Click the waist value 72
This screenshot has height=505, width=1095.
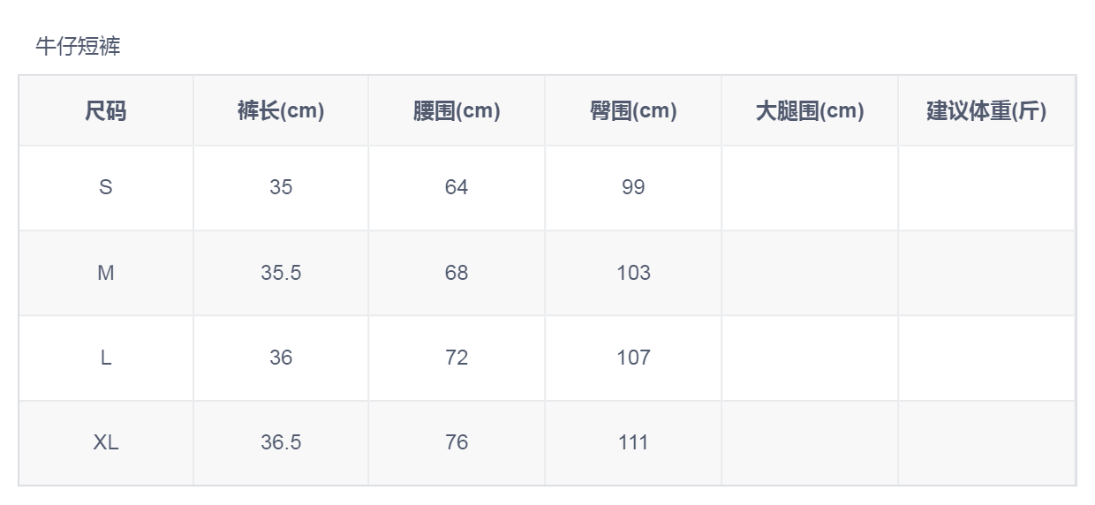click(457, 358)
